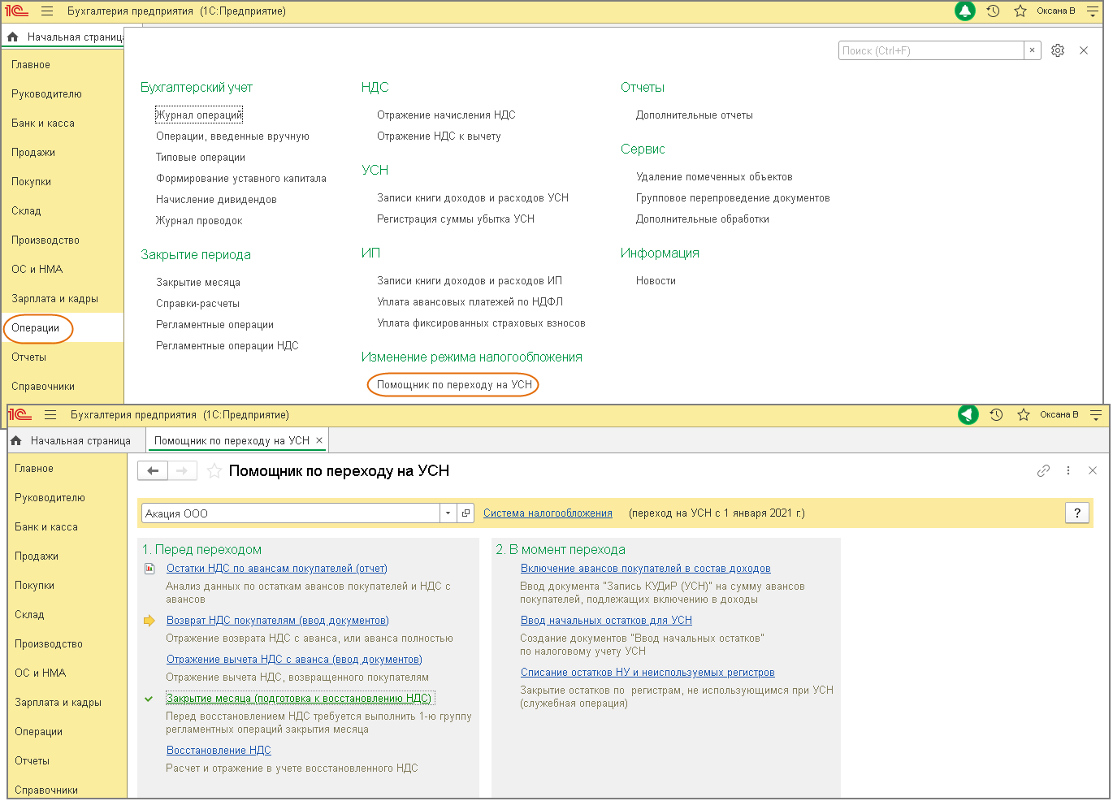1113x801 pixels.
Task: Open history clock icon in bottom window
Action: [996, 414]
